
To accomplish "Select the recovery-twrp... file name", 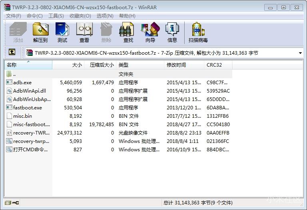I will pyautogui.click(x=31, y=141).
